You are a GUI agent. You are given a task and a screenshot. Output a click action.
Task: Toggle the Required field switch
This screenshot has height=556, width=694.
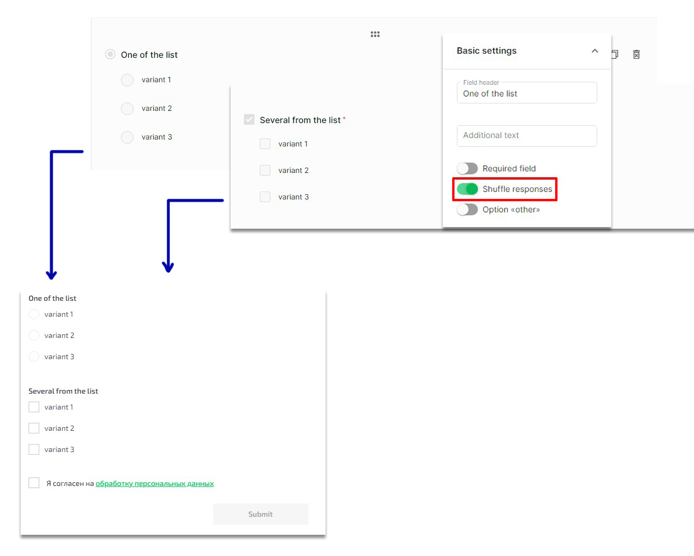467,168
